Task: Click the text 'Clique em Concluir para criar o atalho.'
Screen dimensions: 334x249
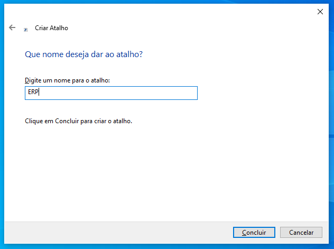Action: [78, 121]
